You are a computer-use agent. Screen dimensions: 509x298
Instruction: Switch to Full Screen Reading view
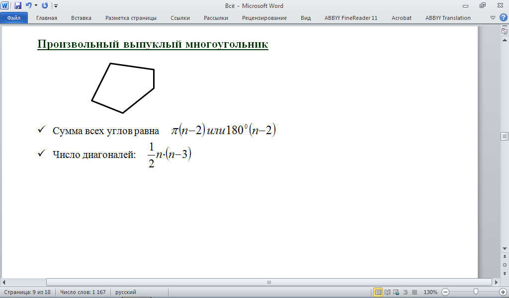387,292
